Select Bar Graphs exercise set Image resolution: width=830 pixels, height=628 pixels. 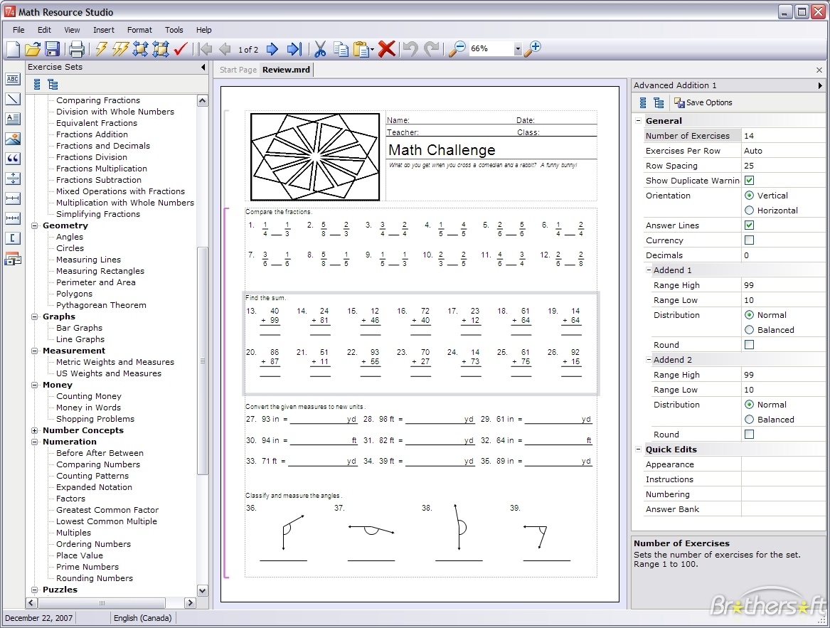[x=80, y=328]
